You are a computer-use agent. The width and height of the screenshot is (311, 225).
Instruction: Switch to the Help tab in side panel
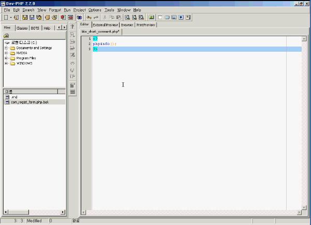pyautogui.click(x=47, y=28)
